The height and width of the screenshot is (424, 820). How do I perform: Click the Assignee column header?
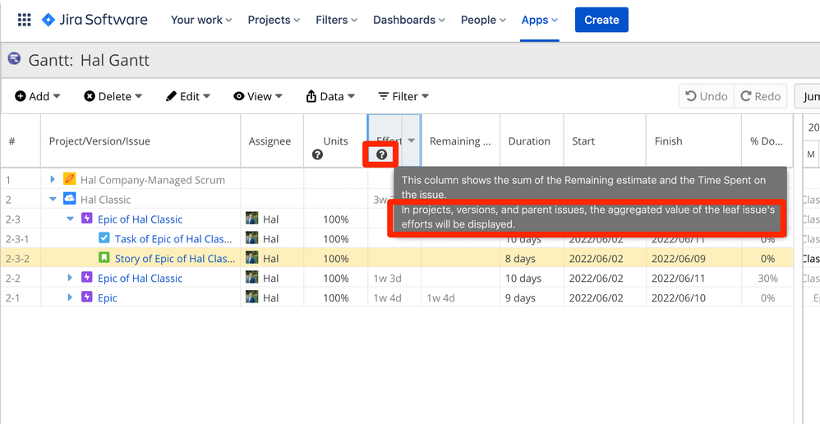point(272,141)
